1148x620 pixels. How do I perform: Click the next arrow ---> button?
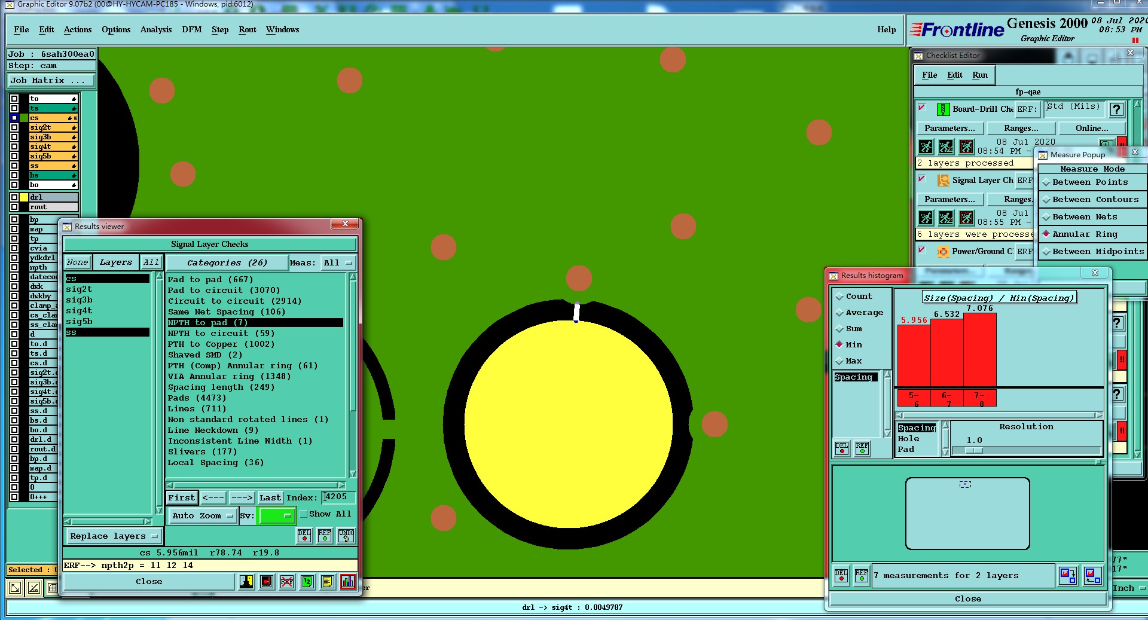click(x=242, y=498)
